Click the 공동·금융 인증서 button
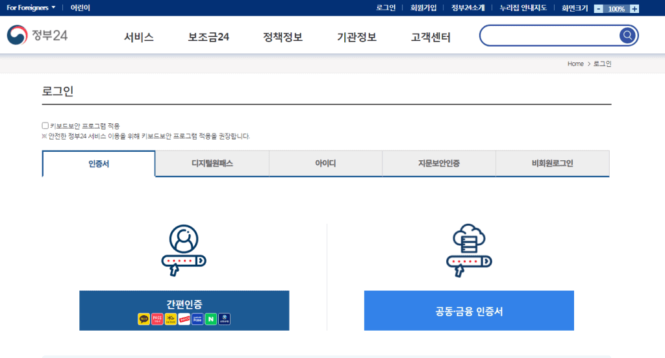The height and width of the screenshot is (358, 665). (469, 311)
